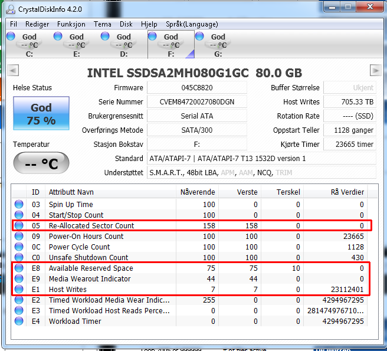Open the Rediger menu
387x351 pixels.
tap(37, 24)
